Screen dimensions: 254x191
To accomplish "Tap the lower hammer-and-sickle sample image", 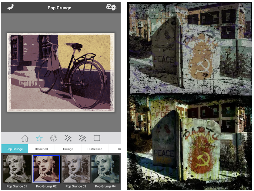I will pos(189,142).
